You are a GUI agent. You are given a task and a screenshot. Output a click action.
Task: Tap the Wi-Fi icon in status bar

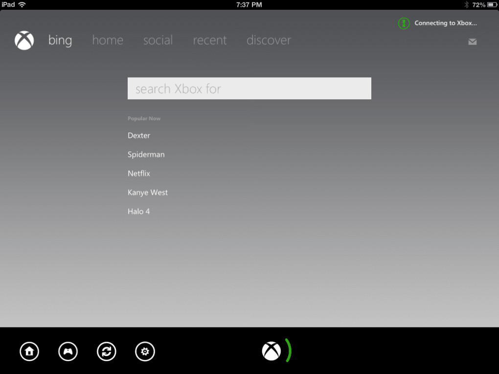[x=22, y=5]
